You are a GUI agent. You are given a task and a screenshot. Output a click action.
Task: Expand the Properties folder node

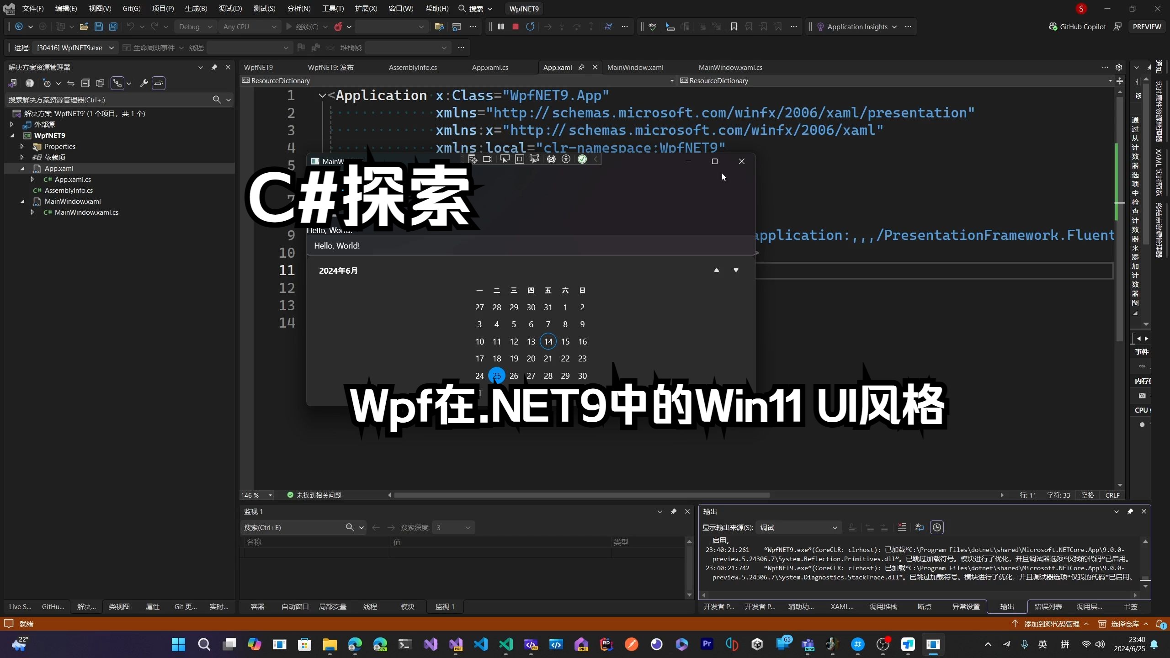pos(22,146)
